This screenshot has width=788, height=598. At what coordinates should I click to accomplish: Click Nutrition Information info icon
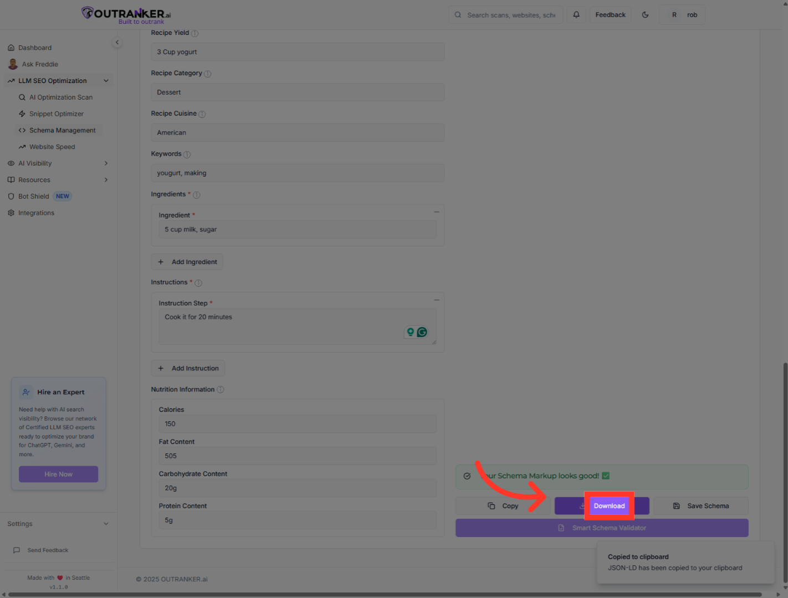pyautogui.click(x=221, y=390)
